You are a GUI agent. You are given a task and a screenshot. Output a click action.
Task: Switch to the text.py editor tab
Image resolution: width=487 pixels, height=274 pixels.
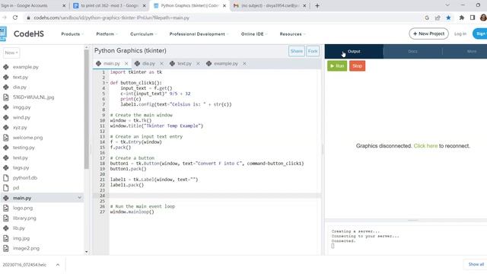pyautogui.click(x=184, y=63)
